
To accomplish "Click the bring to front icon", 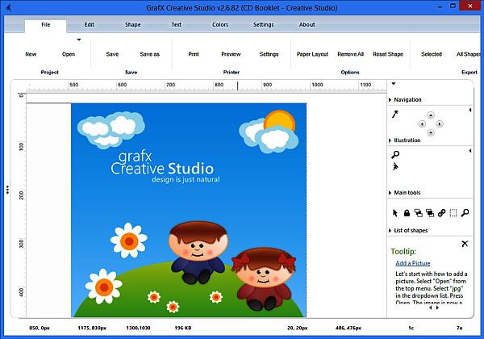I will point(430,213).
